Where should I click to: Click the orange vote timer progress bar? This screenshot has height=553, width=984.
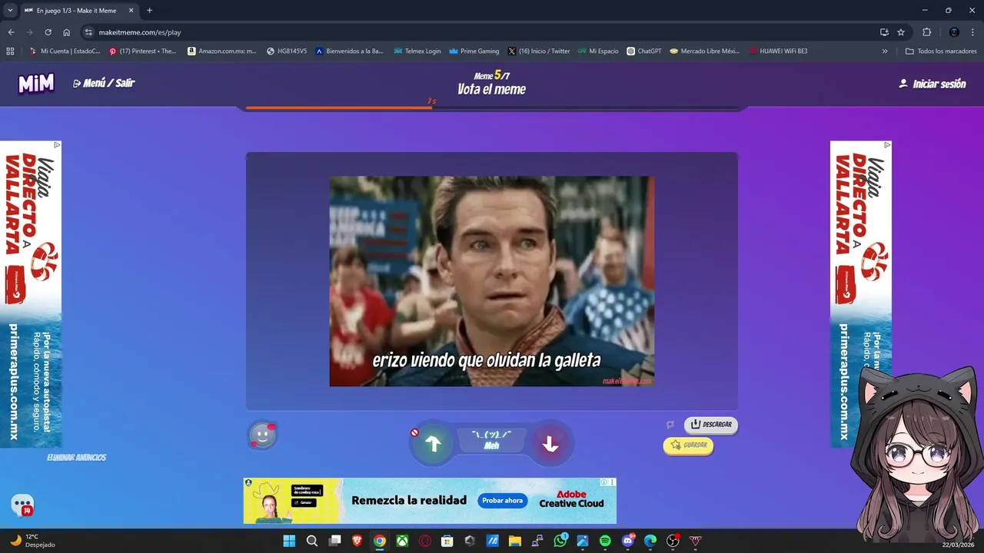[492, 108]
